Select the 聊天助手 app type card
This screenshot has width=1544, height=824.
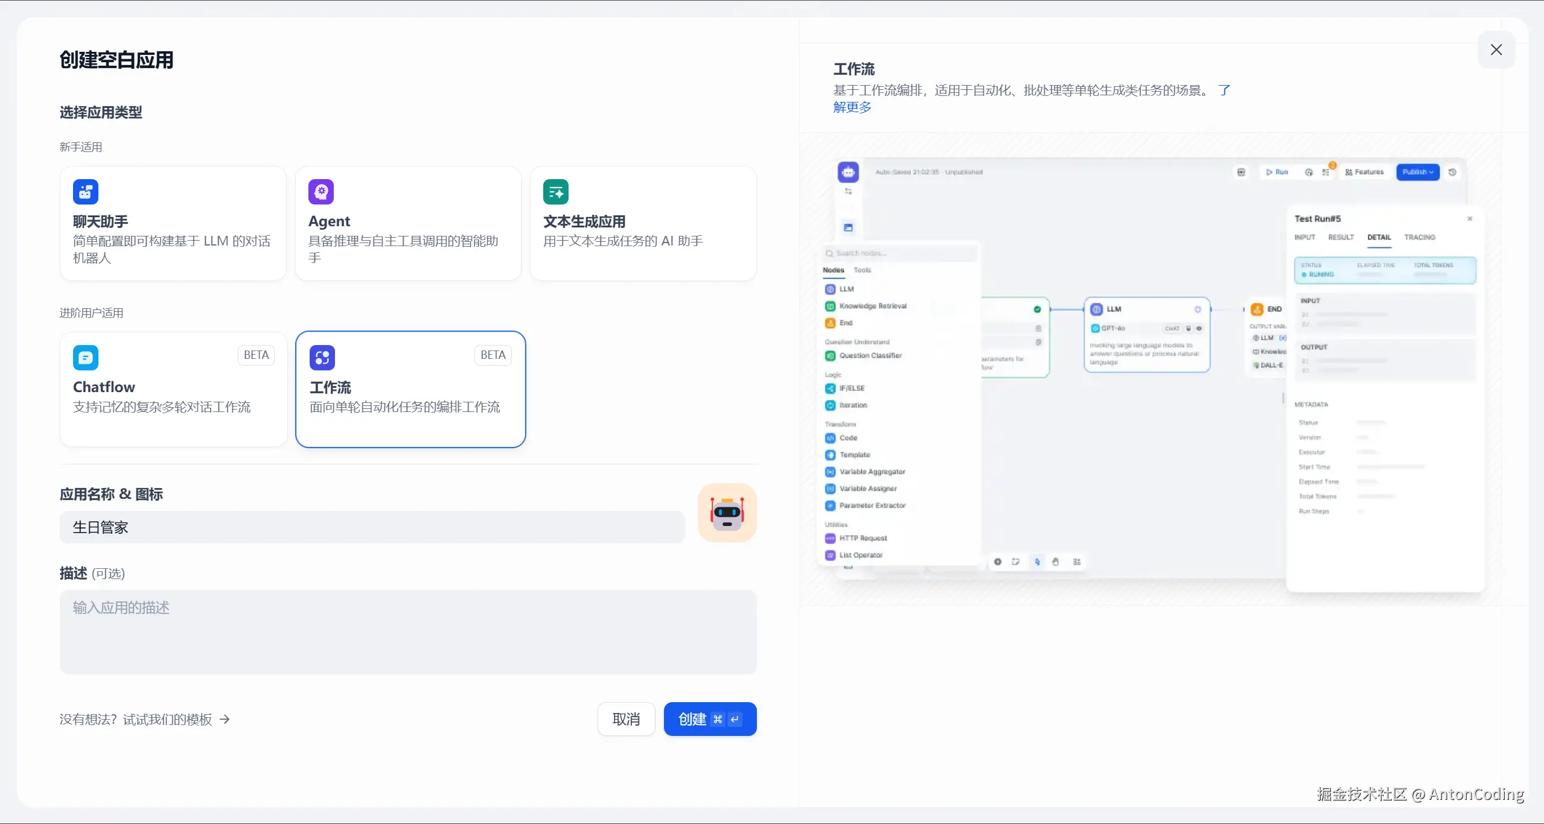(173, 224)
